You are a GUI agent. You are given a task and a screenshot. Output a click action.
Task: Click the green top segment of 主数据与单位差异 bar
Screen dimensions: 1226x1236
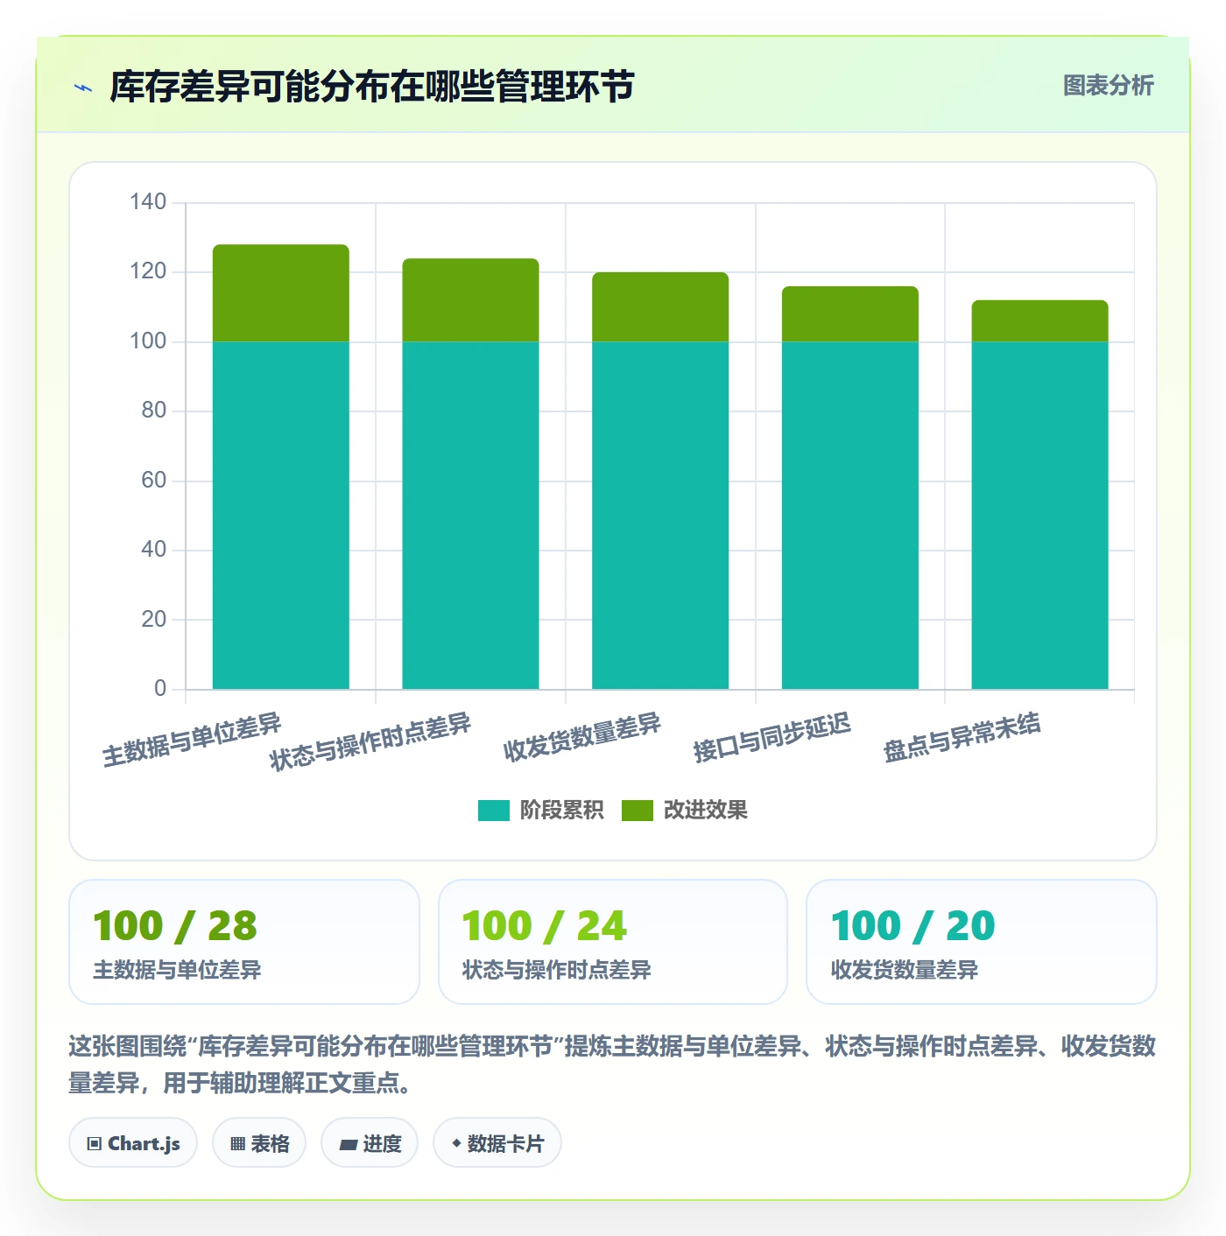(x=281, y=293)
